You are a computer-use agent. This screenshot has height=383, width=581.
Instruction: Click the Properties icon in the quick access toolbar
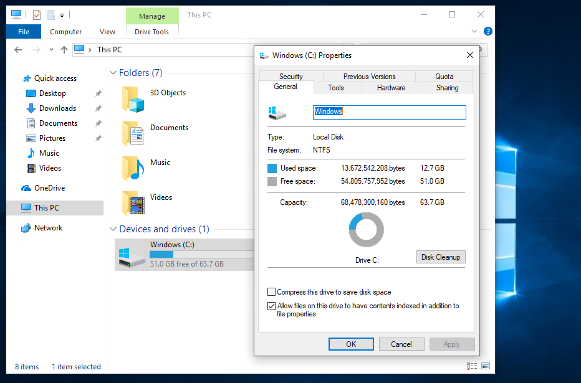point(36,14)
